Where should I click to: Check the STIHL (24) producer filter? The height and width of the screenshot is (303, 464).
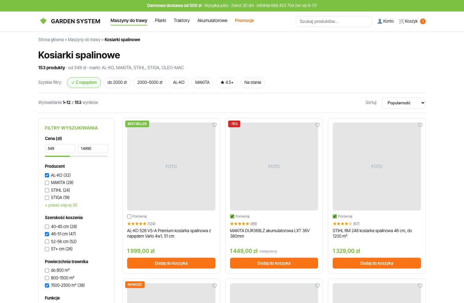(x=47, y=190)
